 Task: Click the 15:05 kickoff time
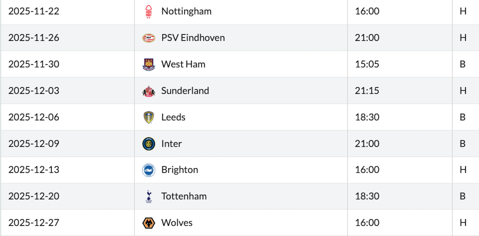[367, 64]
